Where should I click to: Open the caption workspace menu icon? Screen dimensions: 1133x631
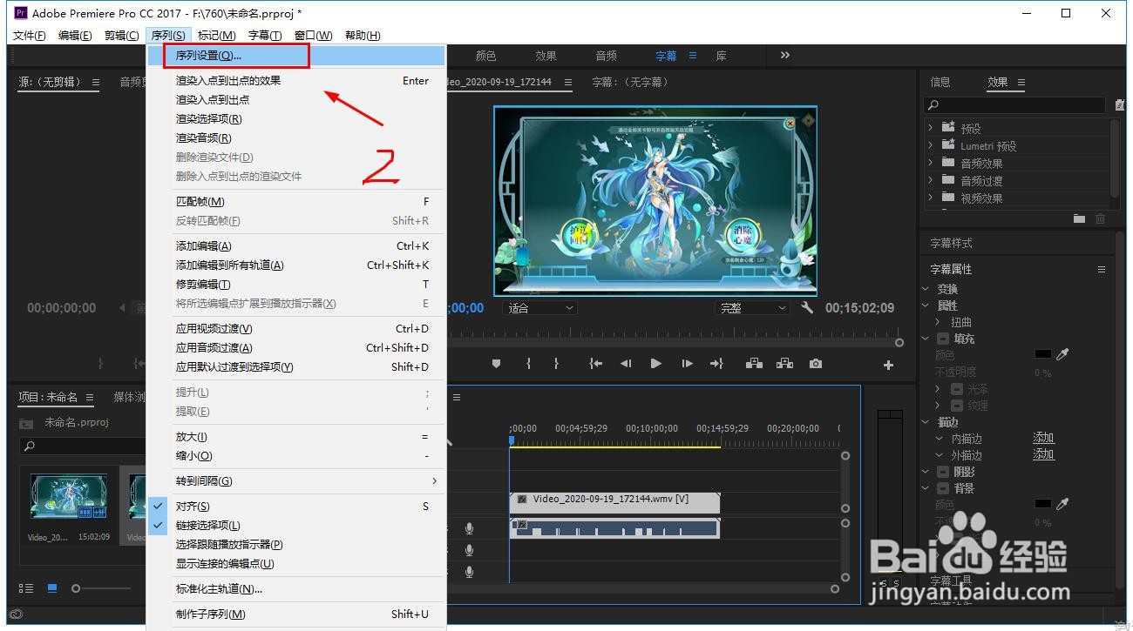click(693, 55)
